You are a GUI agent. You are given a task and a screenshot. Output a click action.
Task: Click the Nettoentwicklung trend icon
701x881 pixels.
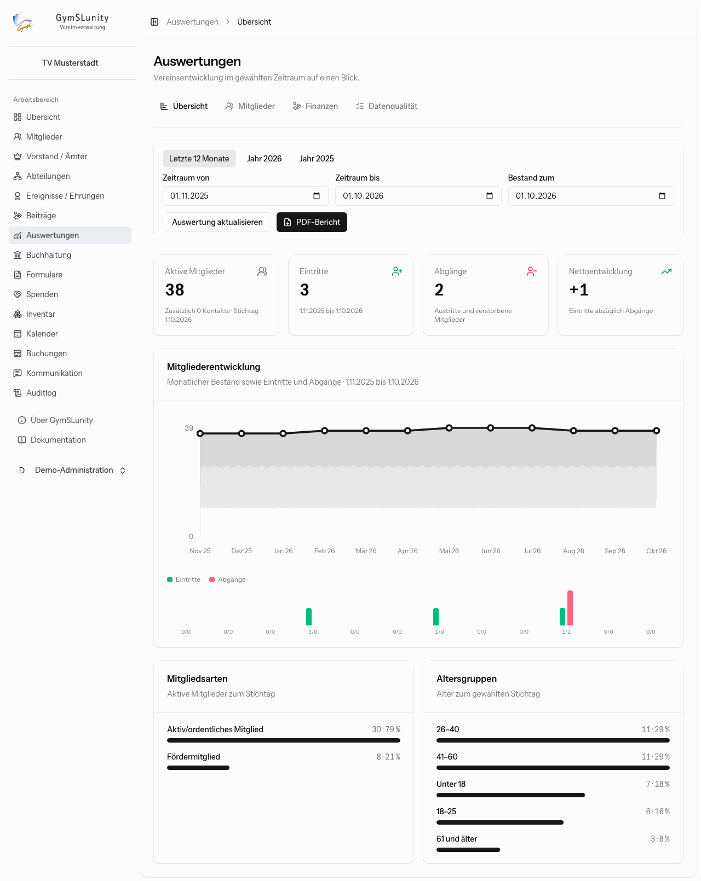(666, 271)
